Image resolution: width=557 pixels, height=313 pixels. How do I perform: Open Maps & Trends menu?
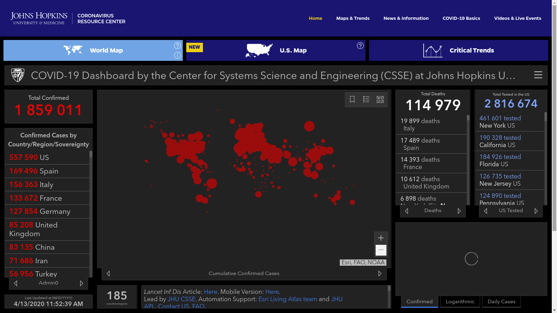pos(353,18)
